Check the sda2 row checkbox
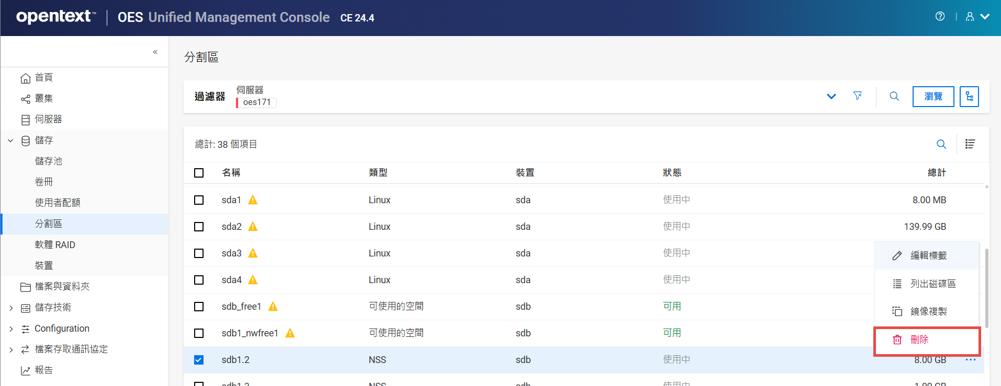The width and height of the screenshot is (1001, 386). point(199,227)
